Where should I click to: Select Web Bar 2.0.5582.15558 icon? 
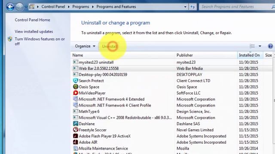[x=76, y=68]
